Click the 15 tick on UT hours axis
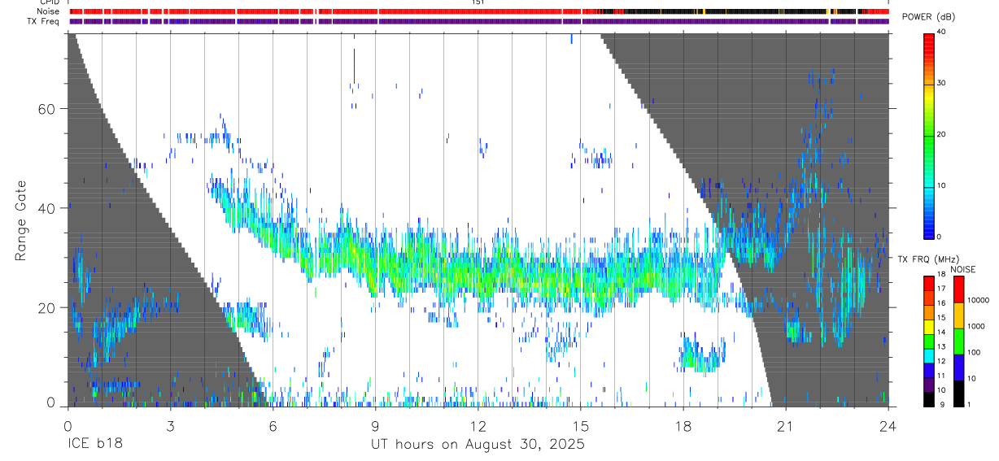Screen dimensions: 999x461 (581, 425)
